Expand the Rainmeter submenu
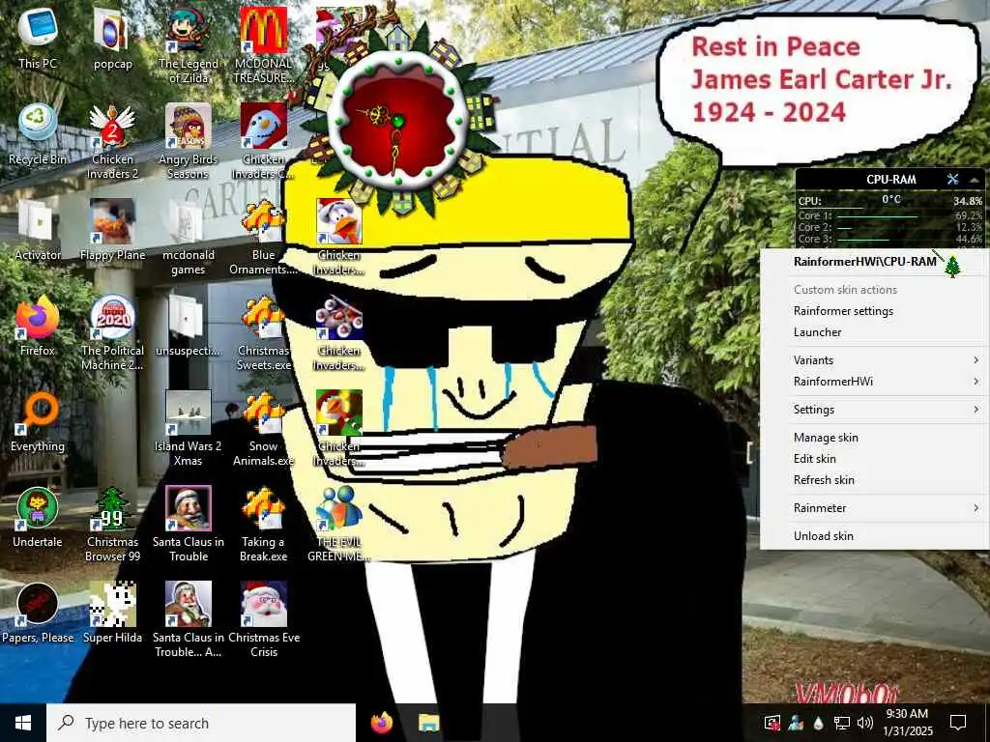The image size is (990, 742). click(x=875, y=508)
